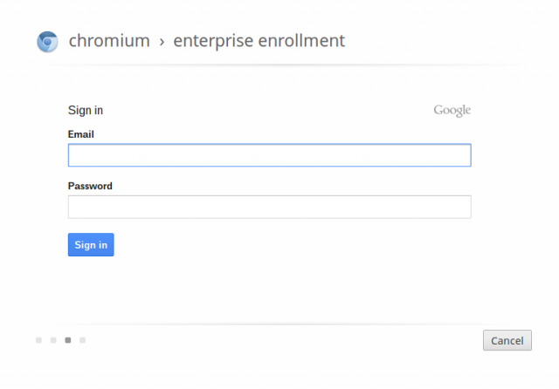The width and height of the screenshot is (559, 389).
Task: Click the separator line above Cancel button
Action: point(281,324)
